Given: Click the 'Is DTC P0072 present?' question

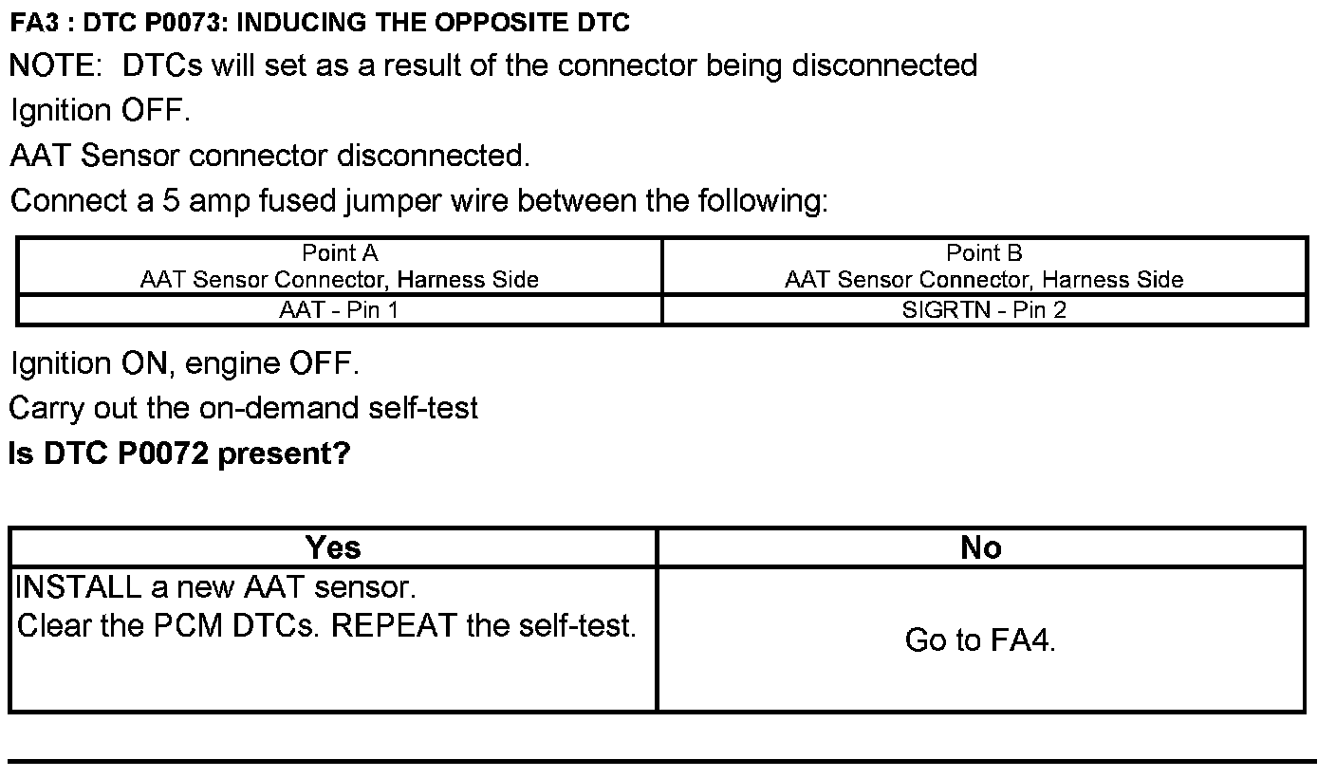Looking at the screenshot, I should (x=179, y=454).
